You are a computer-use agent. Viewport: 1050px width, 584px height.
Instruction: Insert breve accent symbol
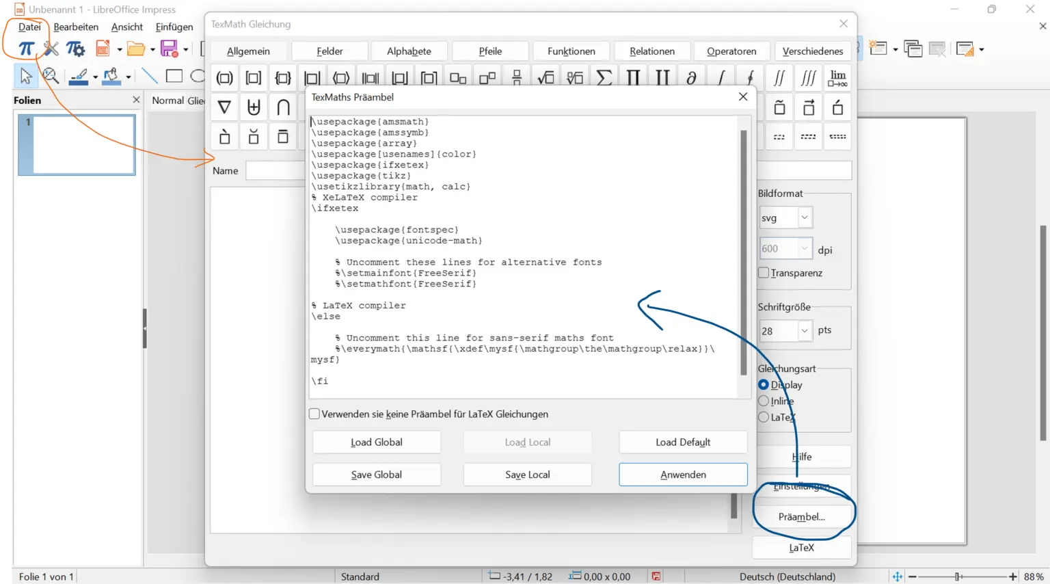click(x=254, y=136)
